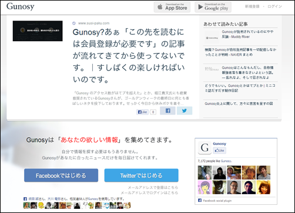Viewport: 295px width, 213px height.
Task: Start with the Facebookではじめる button
Action: click(x=61, y=175)
